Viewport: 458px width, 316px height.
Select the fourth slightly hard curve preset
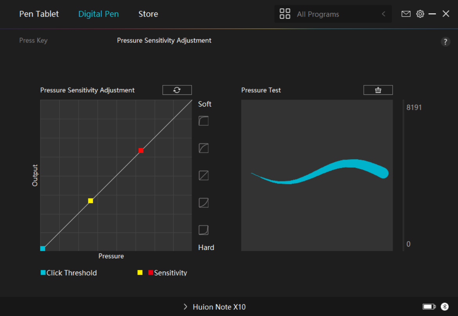[x=203, y=203]
